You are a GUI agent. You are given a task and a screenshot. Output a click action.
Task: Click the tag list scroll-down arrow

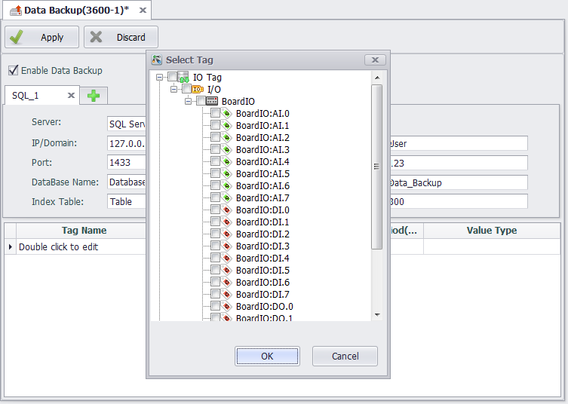[x=377, y=315]
